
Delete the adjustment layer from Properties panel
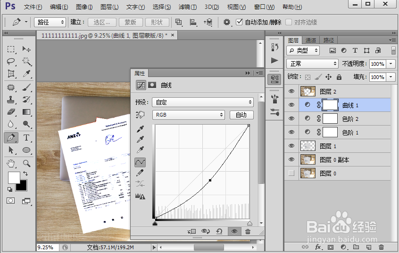tap(248, 231)
